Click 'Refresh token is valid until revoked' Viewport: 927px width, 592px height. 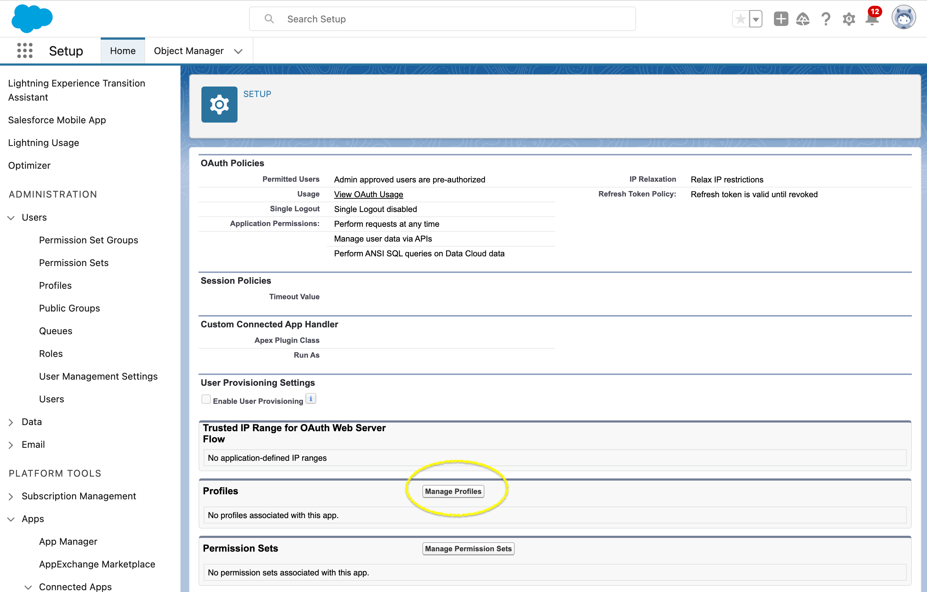(754, 195)
